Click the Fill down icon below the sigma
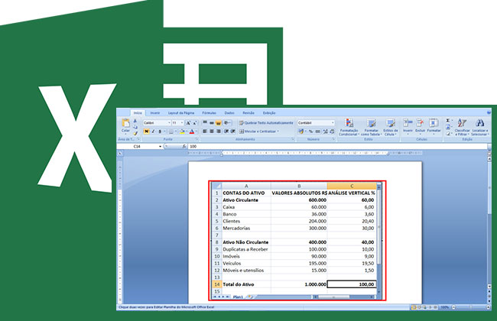497x321 pixels. 448,127
